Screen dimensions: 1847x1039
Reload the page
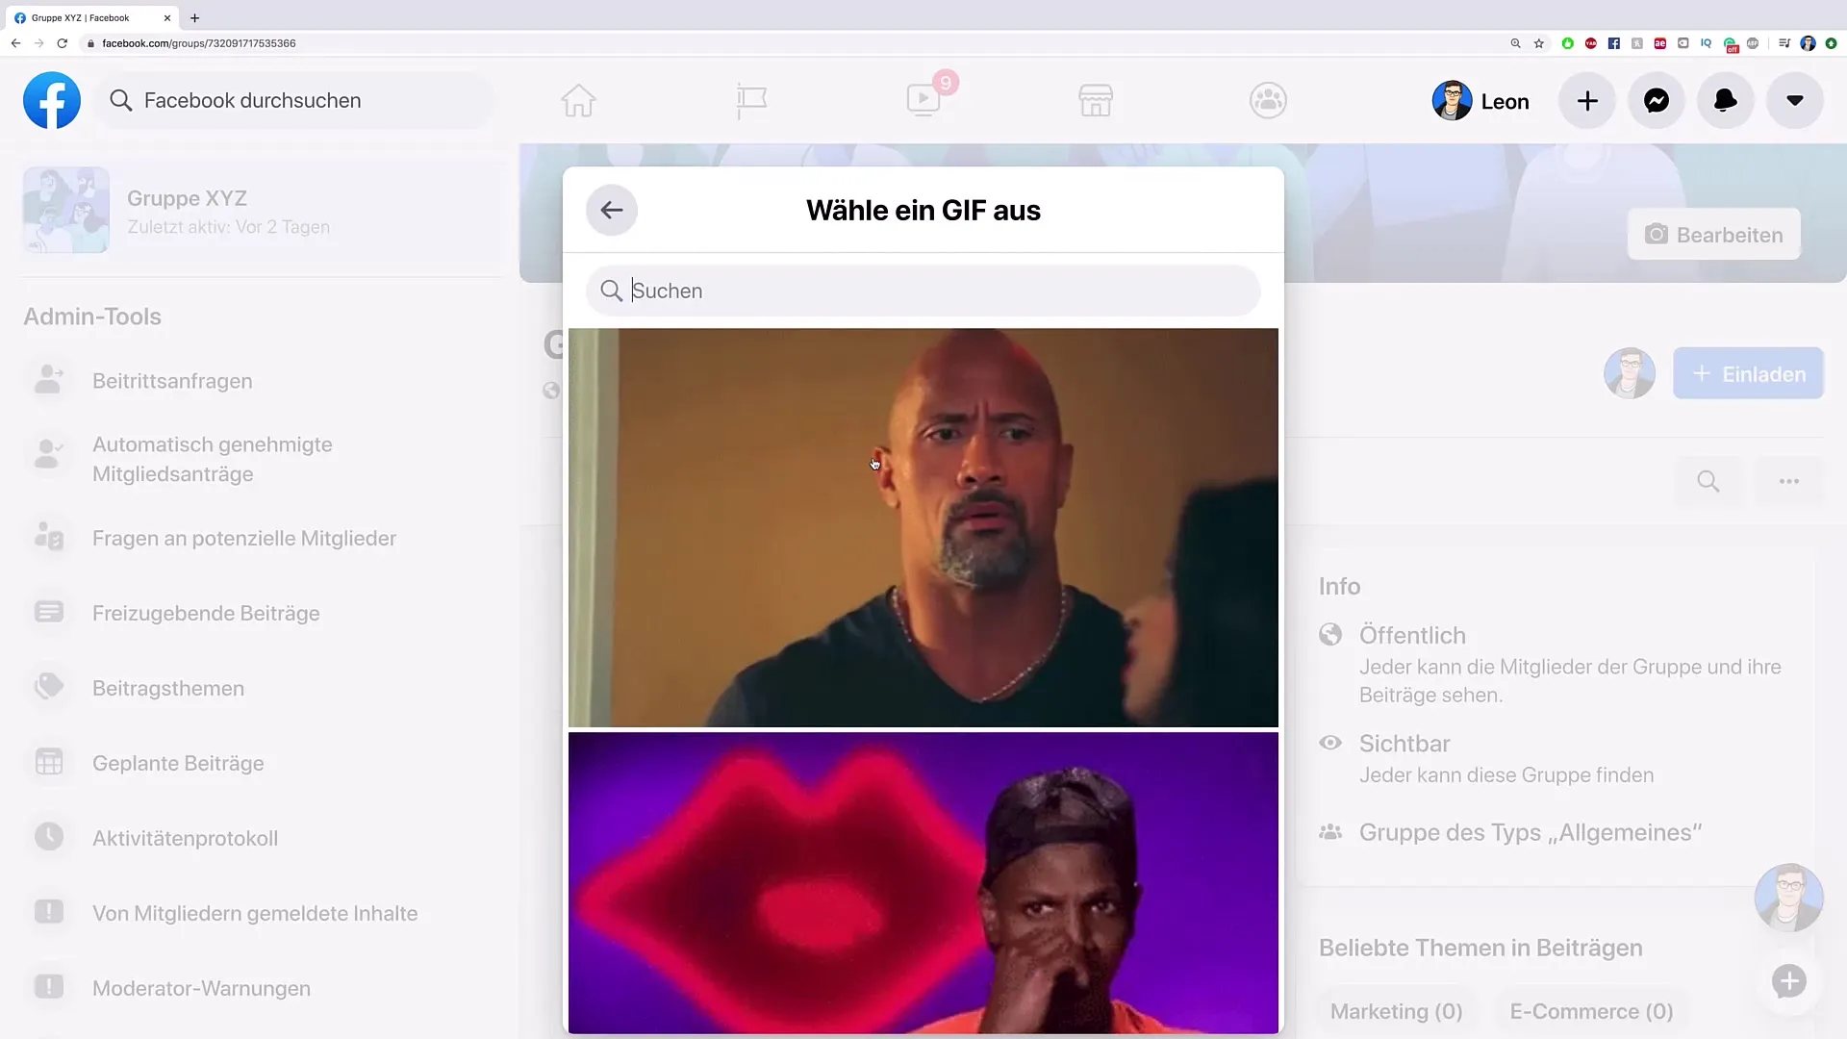[63, 43]
